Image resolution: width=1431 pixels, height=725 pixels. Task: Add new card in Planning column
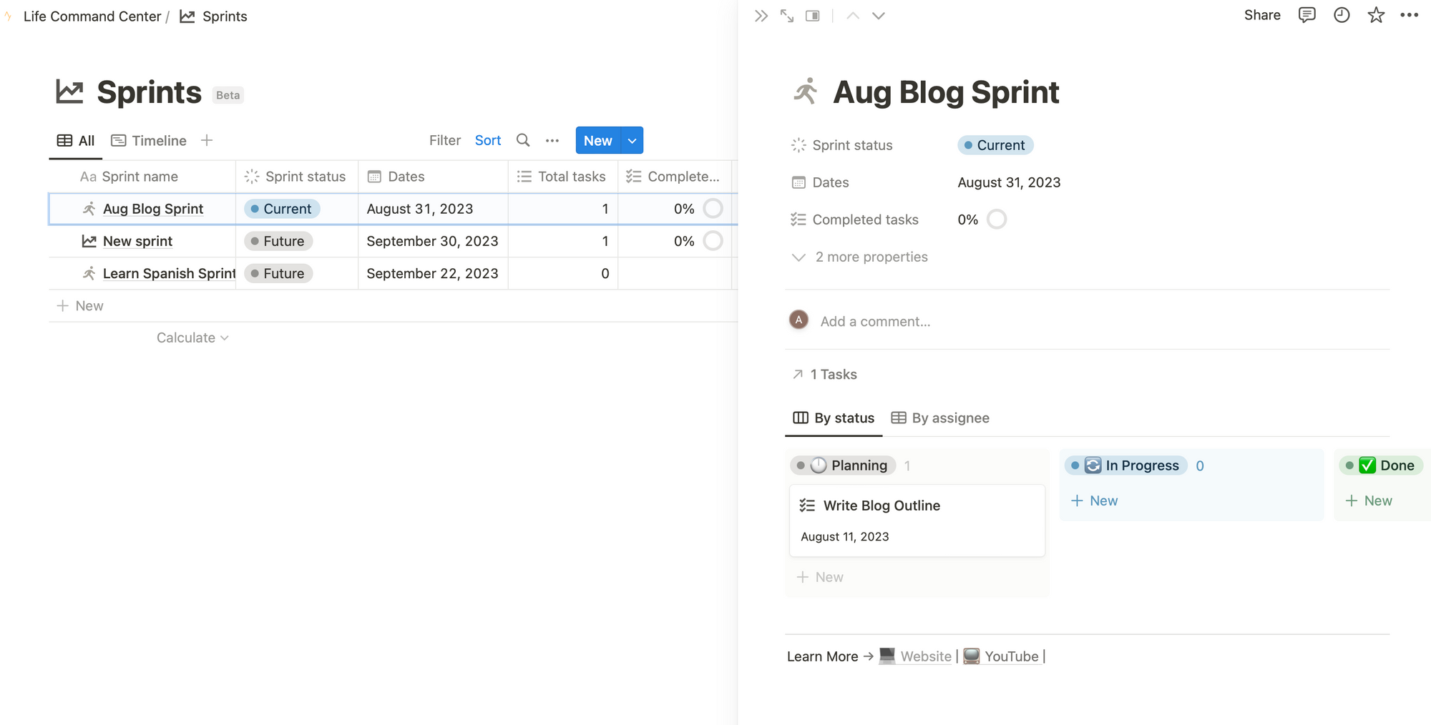(x=820, y=577)
